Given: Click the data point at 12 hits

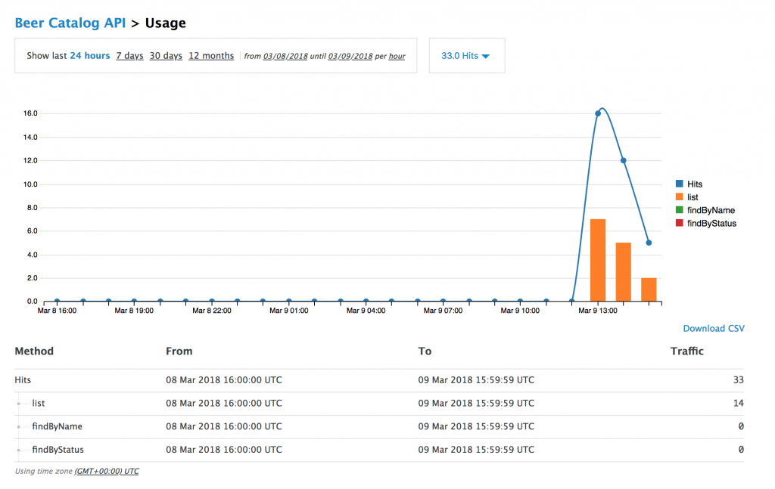Looking at the screenshot, I should coord(624,160).
